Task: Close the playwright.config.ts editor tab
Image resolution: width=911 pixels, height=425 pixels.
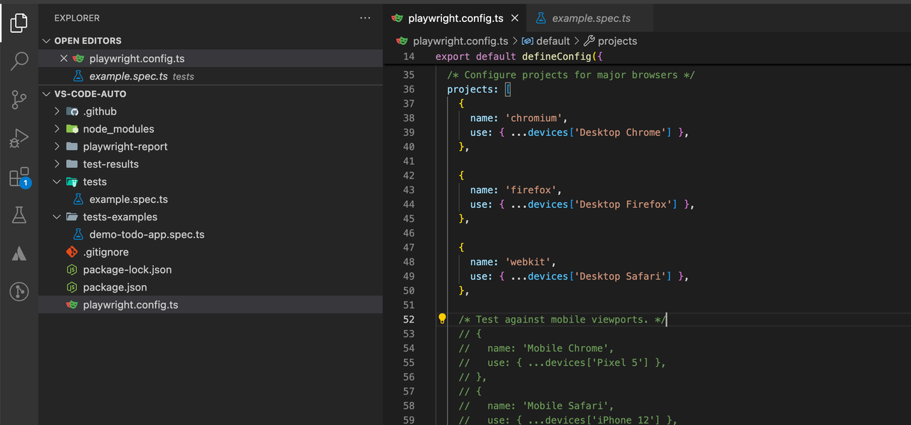Action: [515, 19]
